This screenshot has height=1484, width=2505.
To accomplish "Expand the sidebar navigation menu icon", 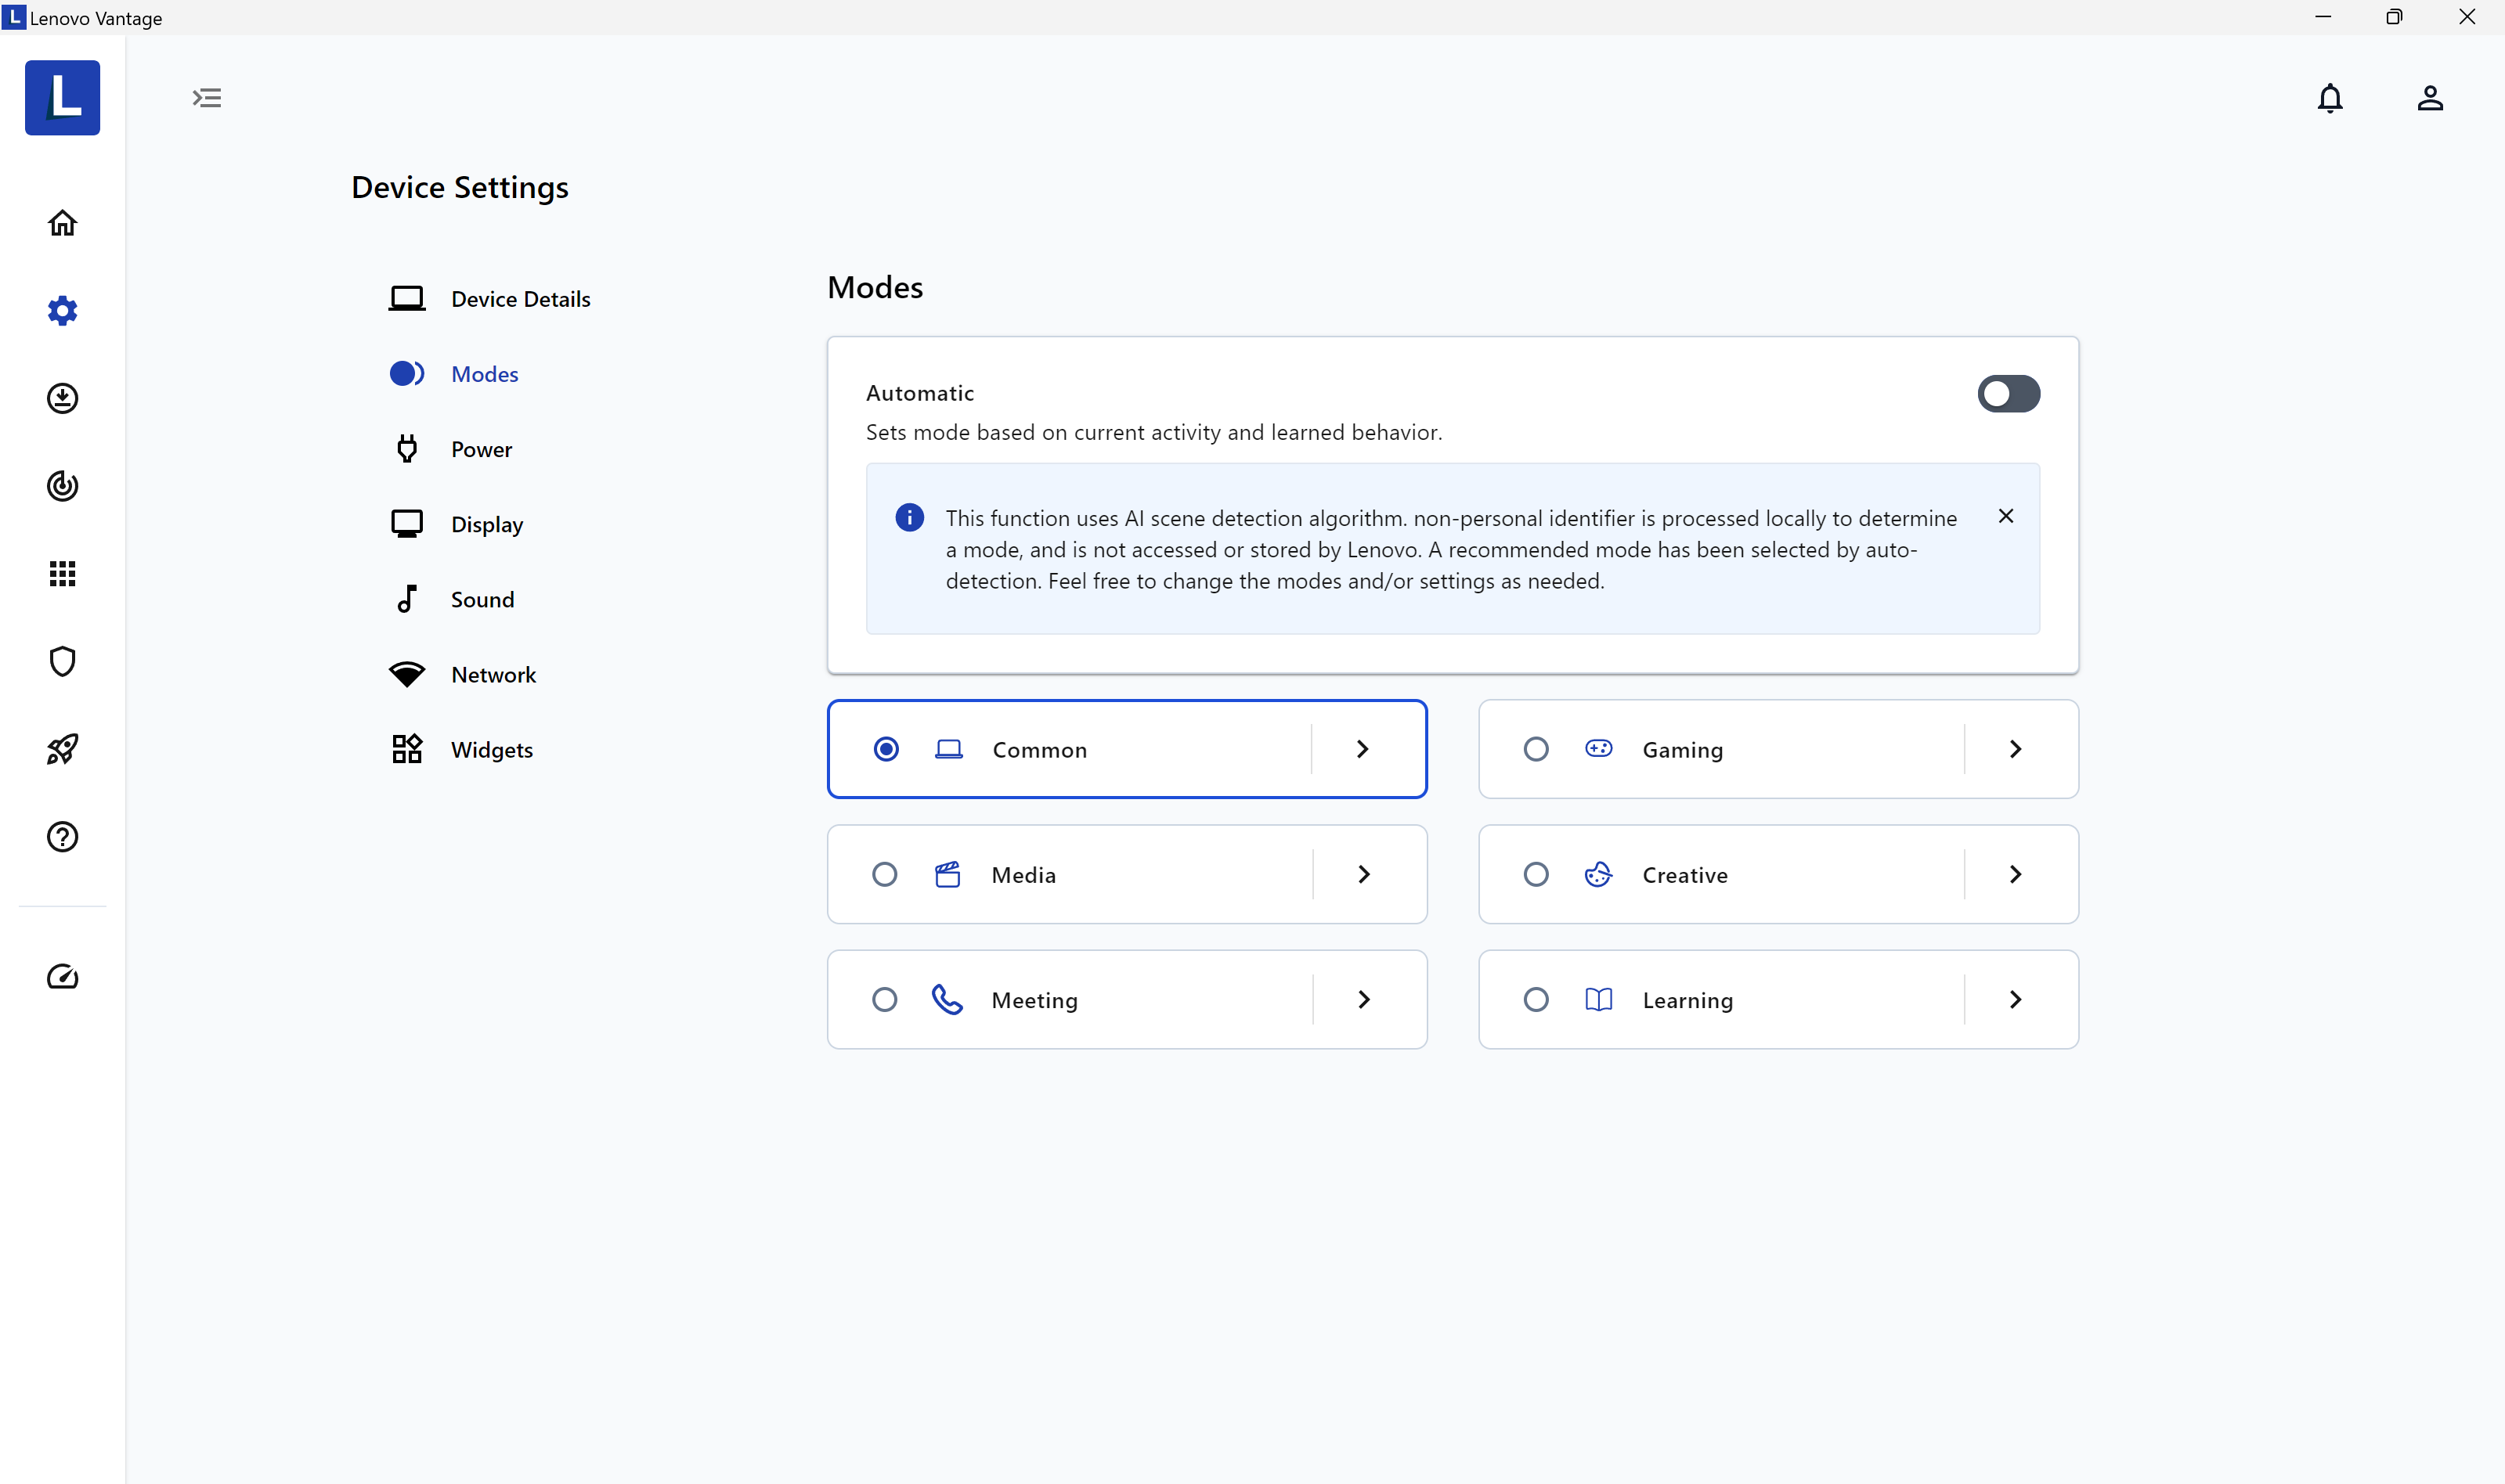I will click(x=207, y=98).
